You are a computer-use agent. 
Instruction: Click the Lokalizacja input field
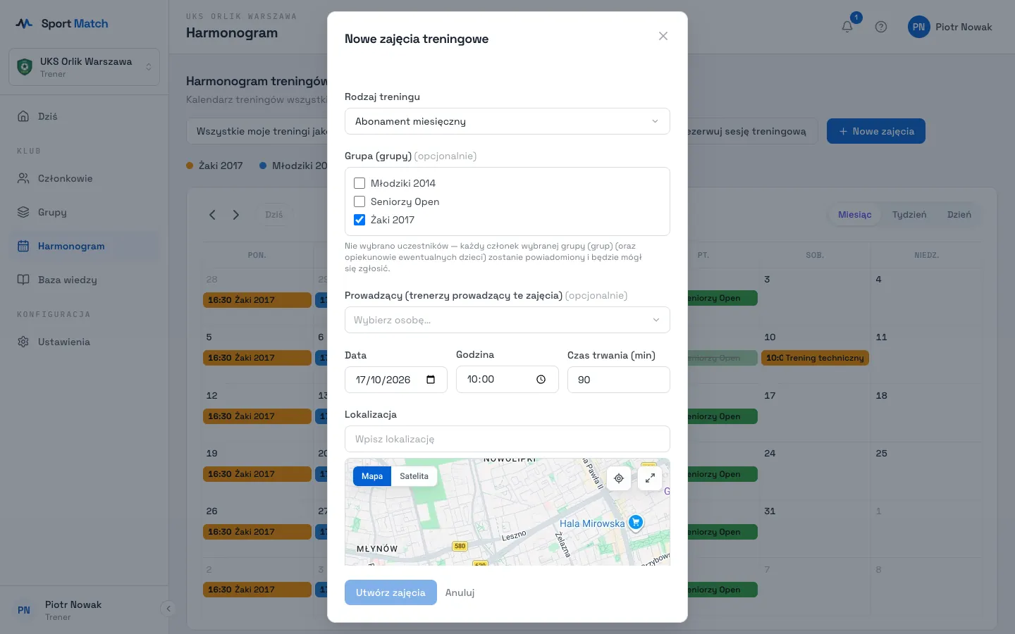pos(507,439)
